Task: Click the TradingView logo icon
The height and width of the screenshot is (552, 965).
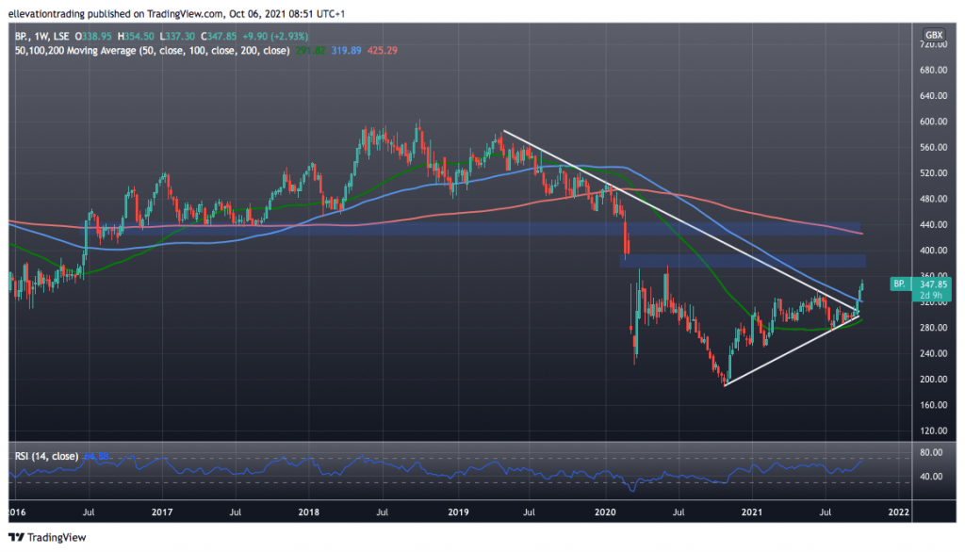Action: (x=16, y=537)
